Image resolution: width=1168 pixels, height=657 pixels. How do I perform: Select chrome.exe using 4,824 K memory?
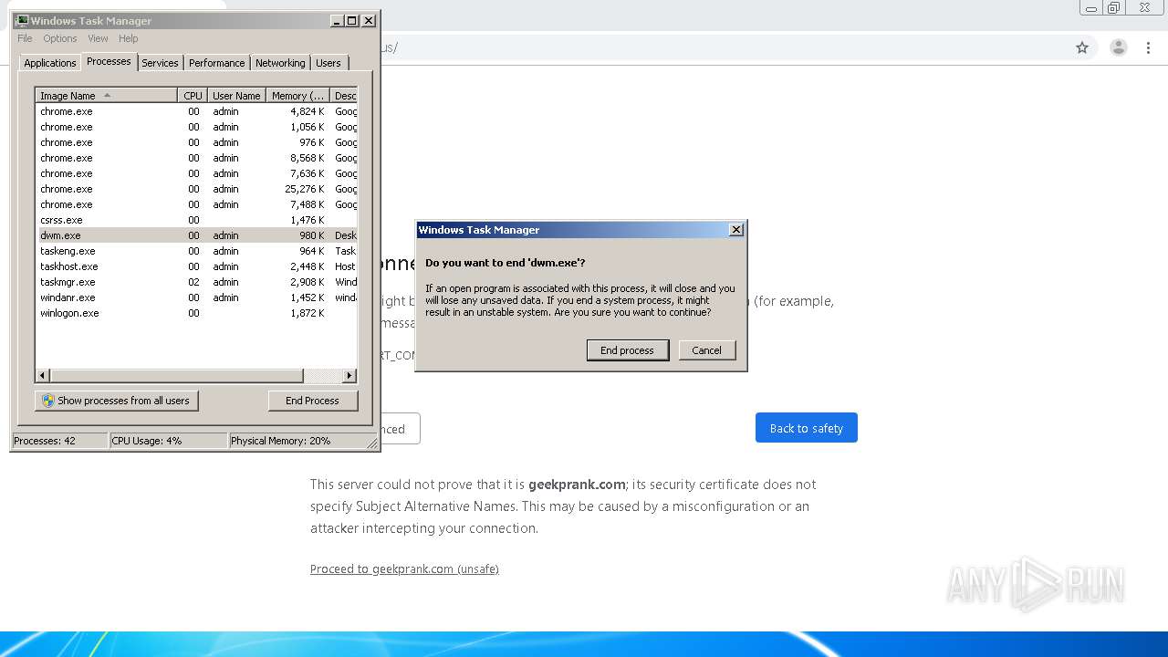[x=196, y=111]
